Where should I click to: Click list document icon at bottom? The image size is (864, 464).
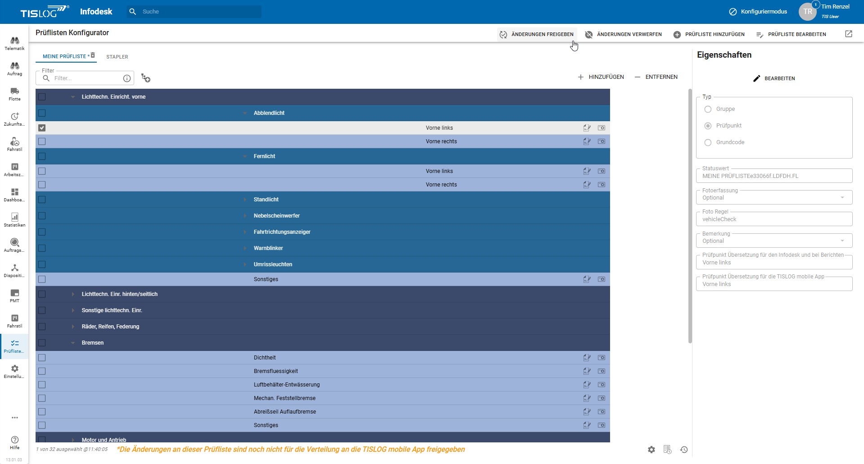click(667, 450)
